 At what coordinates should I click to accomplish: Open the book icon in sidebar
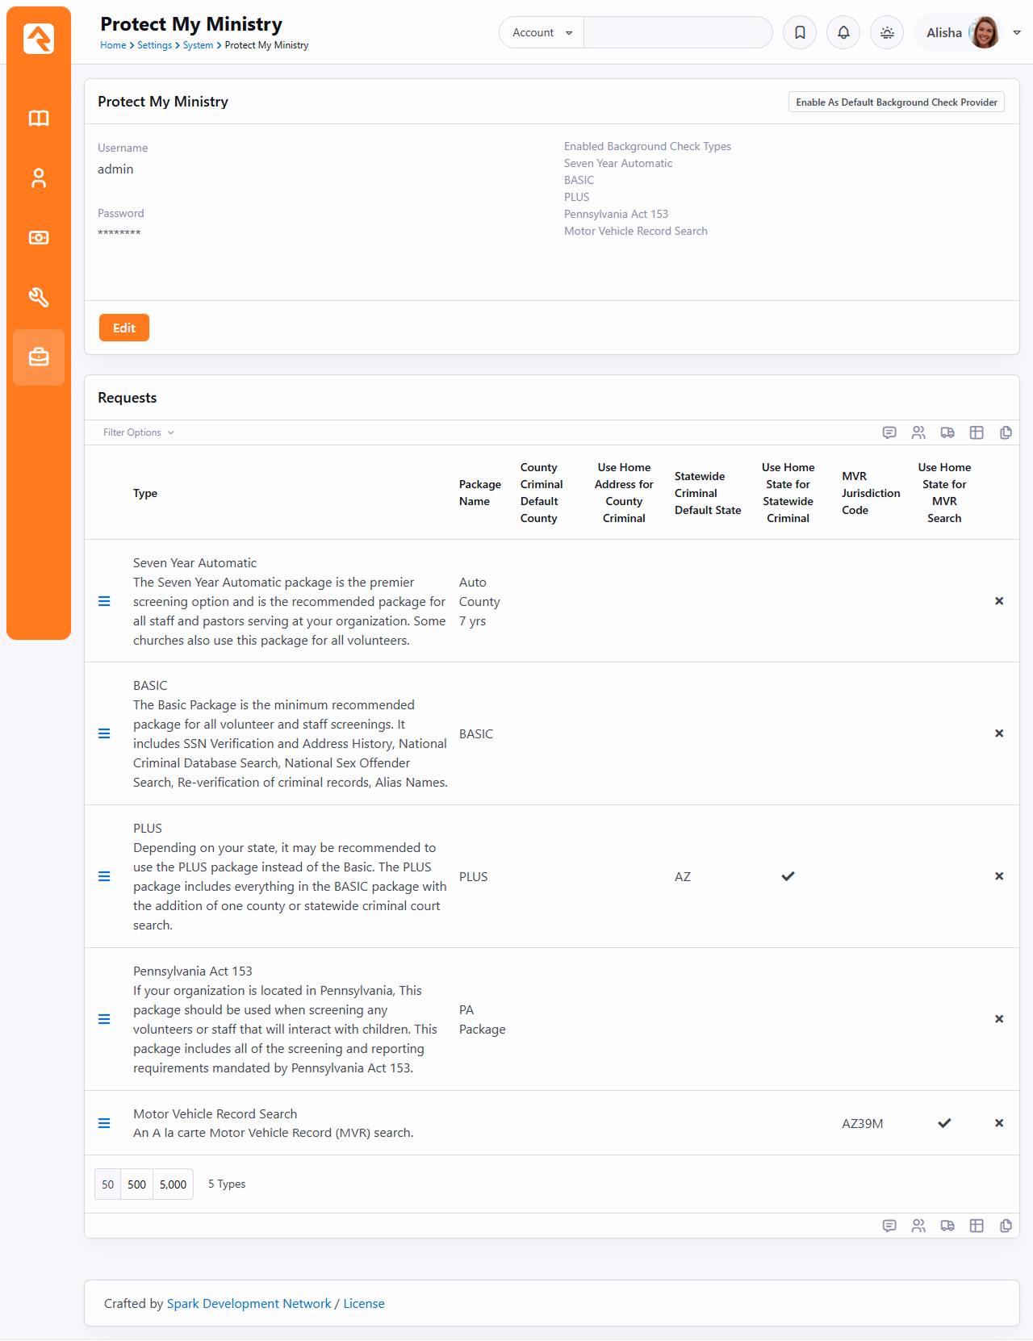(39, 119)
